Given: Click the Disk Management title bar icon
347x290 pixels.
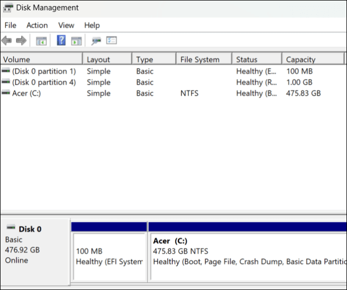Looking at the screenshot, I should pyautogui.click(x=8, y=8).
